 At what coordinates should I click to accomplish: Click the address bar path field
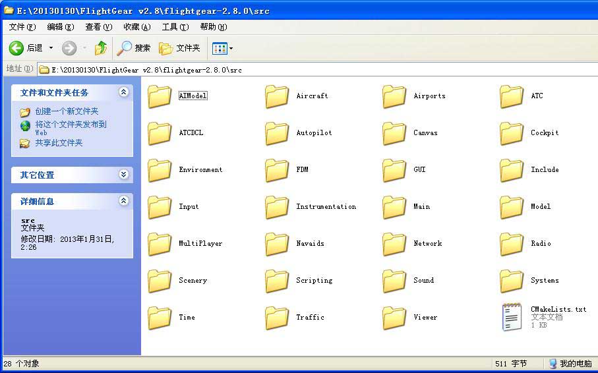point(317,70)
